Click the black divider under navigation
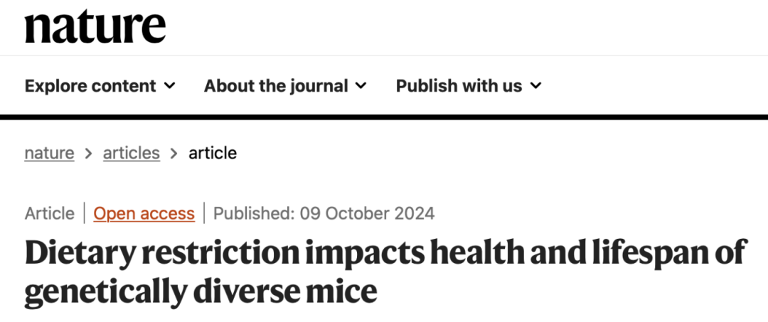 click(x=384, y=117)
